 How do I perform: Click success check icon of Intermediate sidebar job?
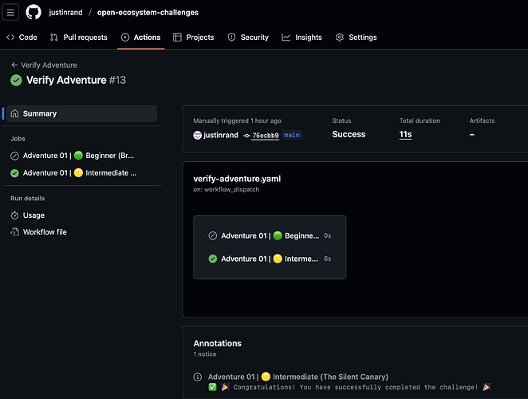tap(14, 173)
